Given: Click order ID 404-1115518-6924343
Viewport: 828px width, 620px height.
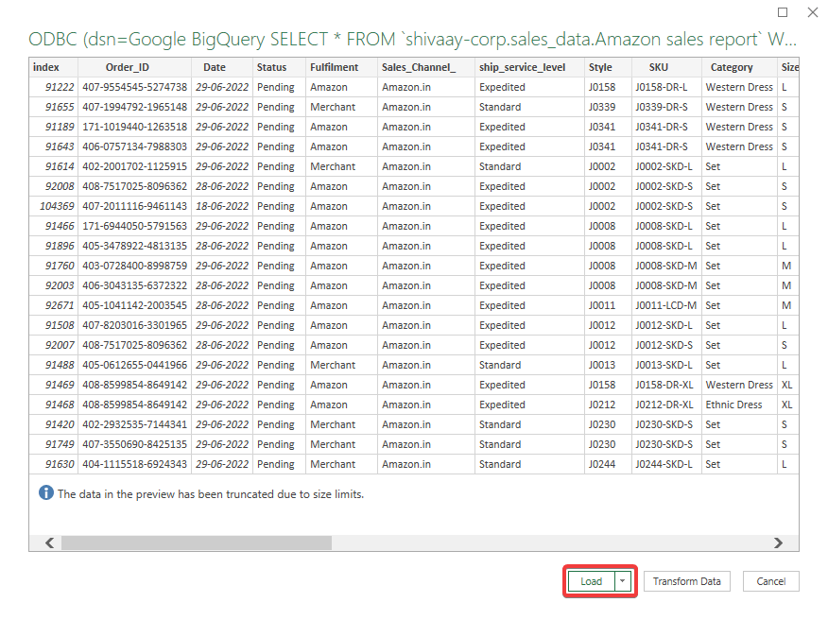Looking at the screenshot, I should click(x=134, y=465).
